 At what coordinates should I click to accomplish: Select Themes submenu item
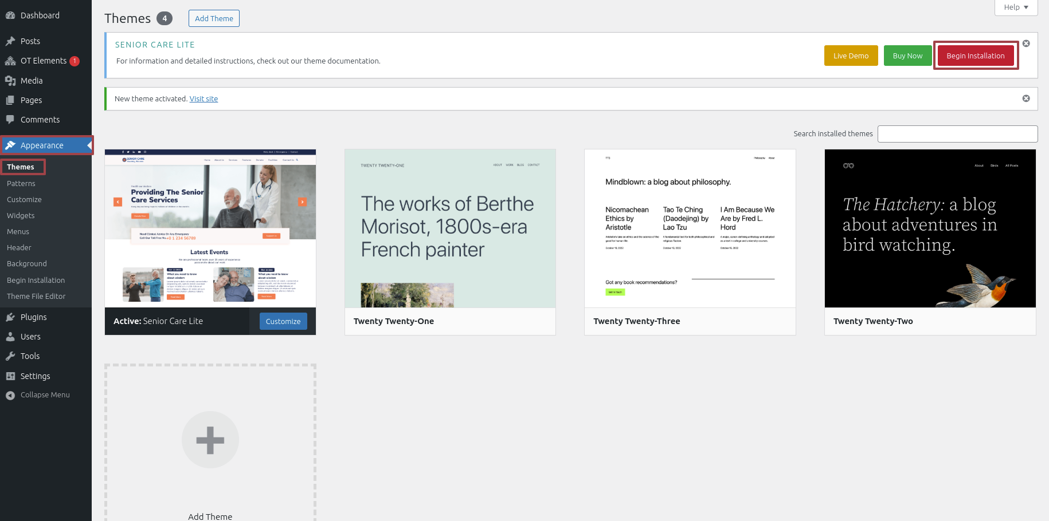(x=21, y=167)
